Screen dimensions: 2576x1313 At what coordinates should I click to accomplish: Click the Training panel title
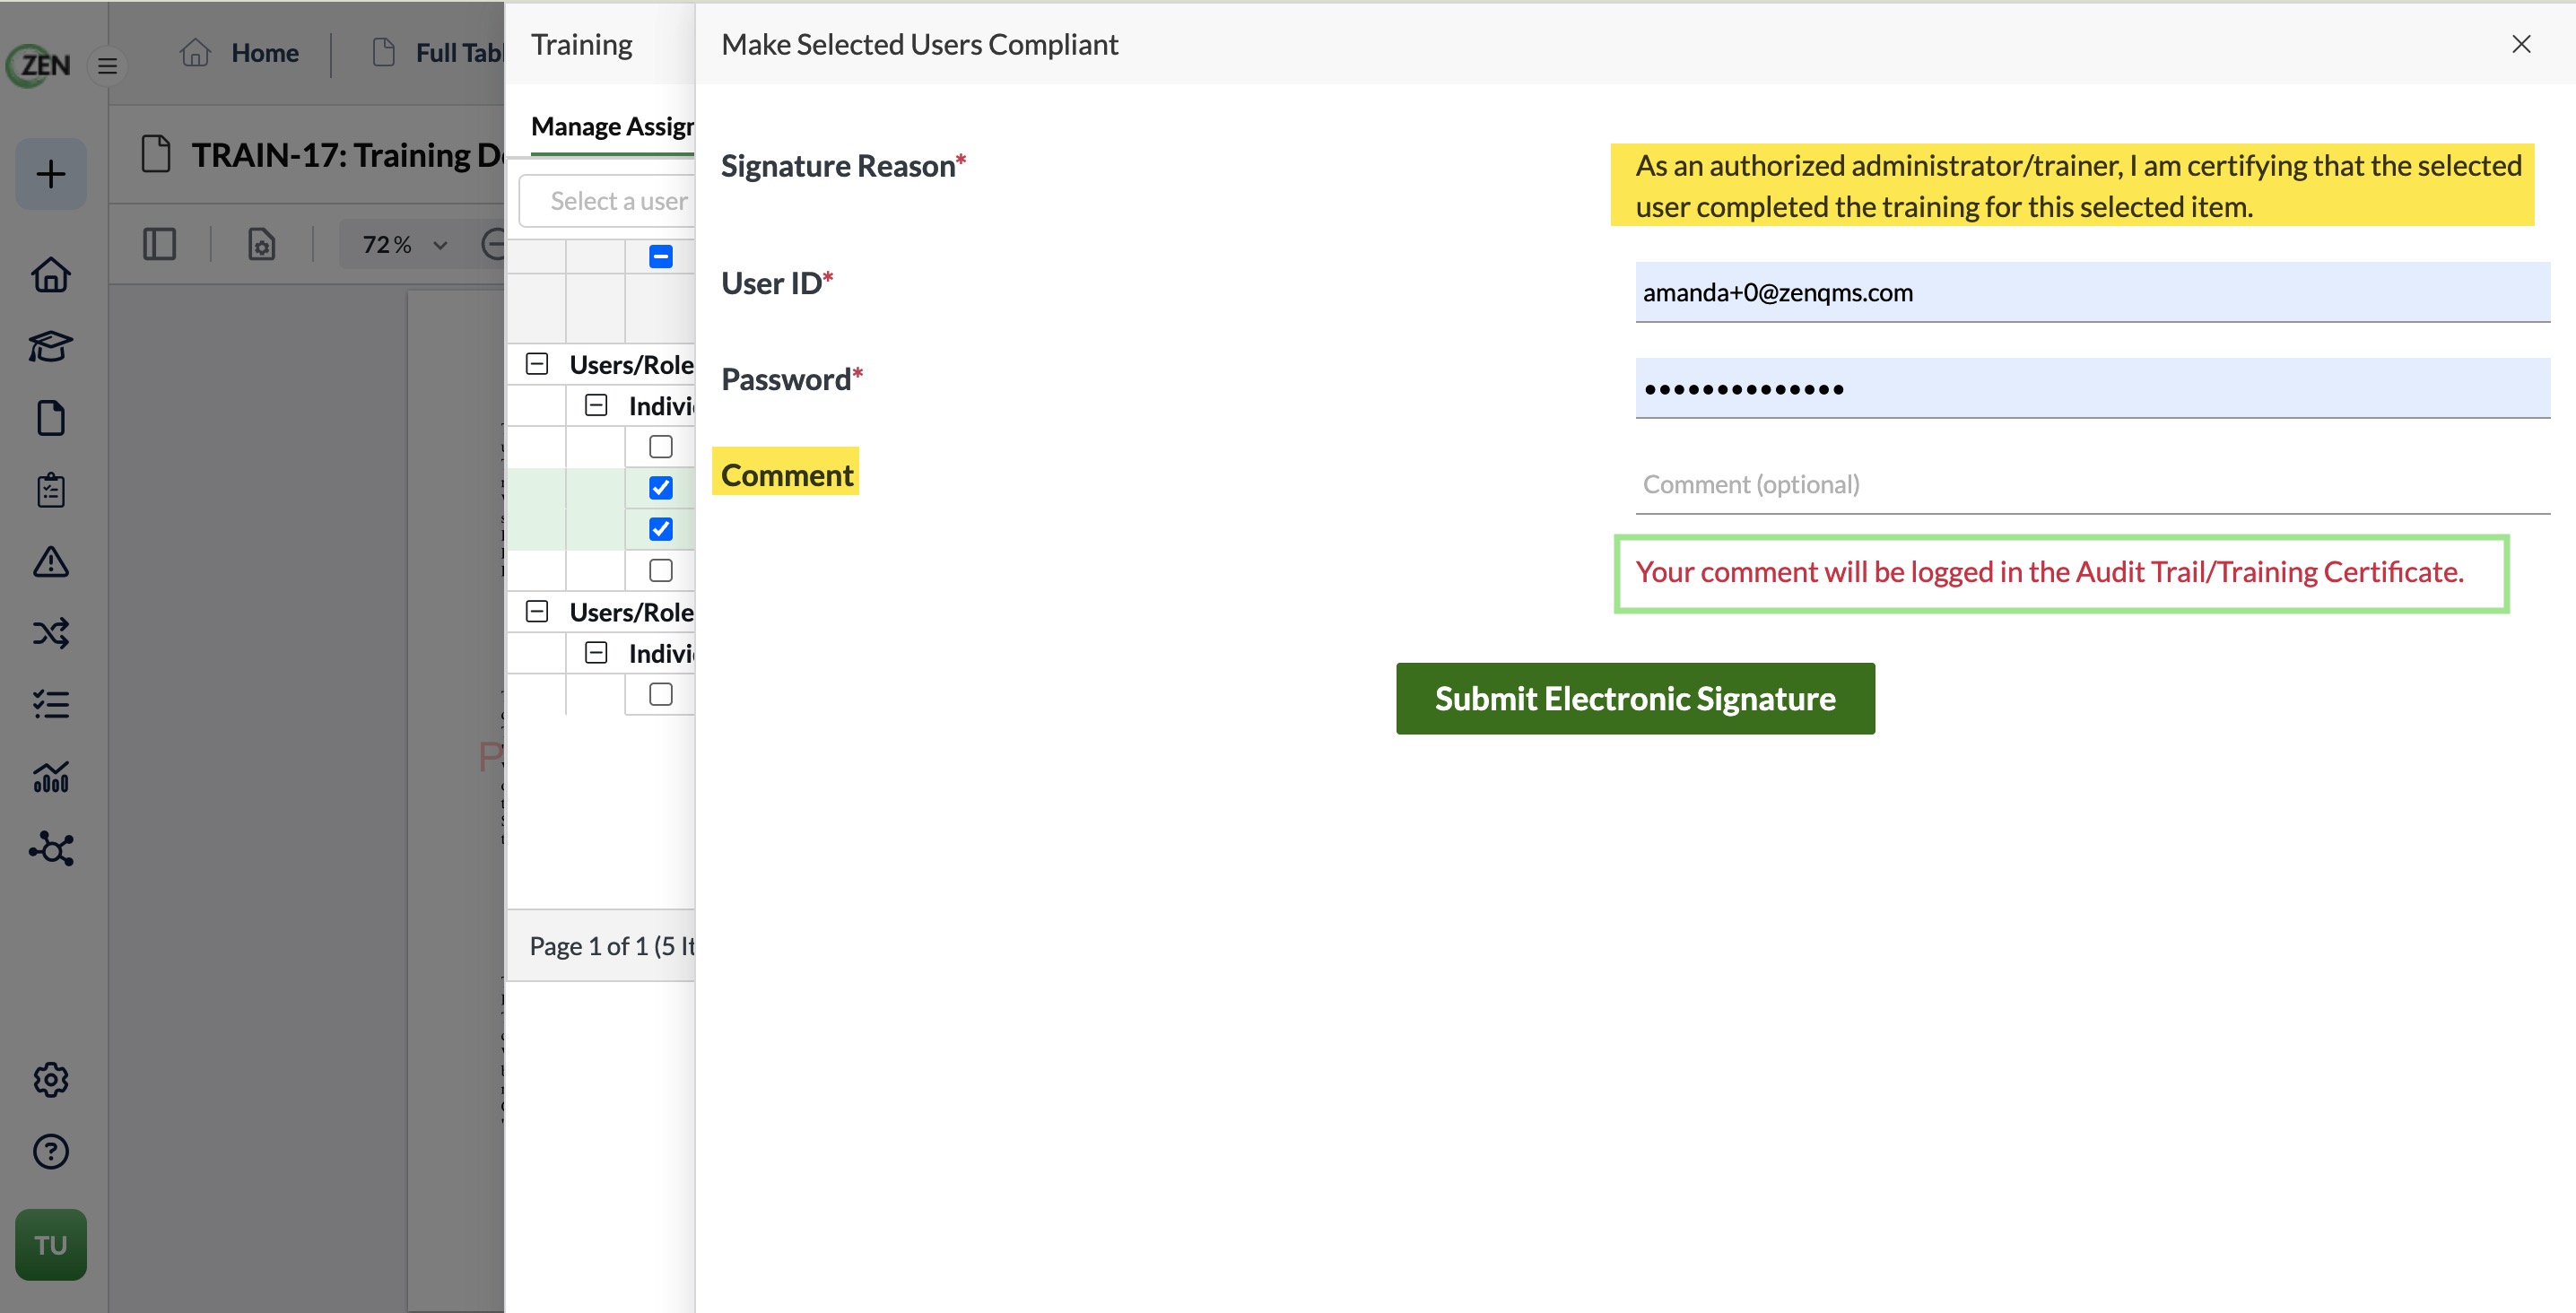click(x=581, y=44)
